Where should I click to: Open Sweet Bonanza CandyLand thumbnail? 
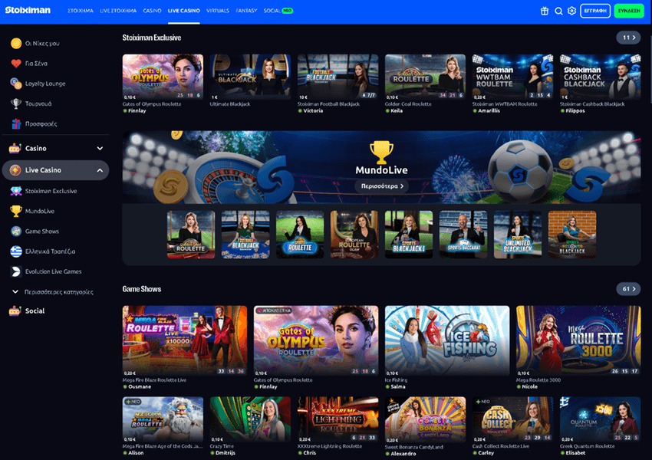[426, 419]
